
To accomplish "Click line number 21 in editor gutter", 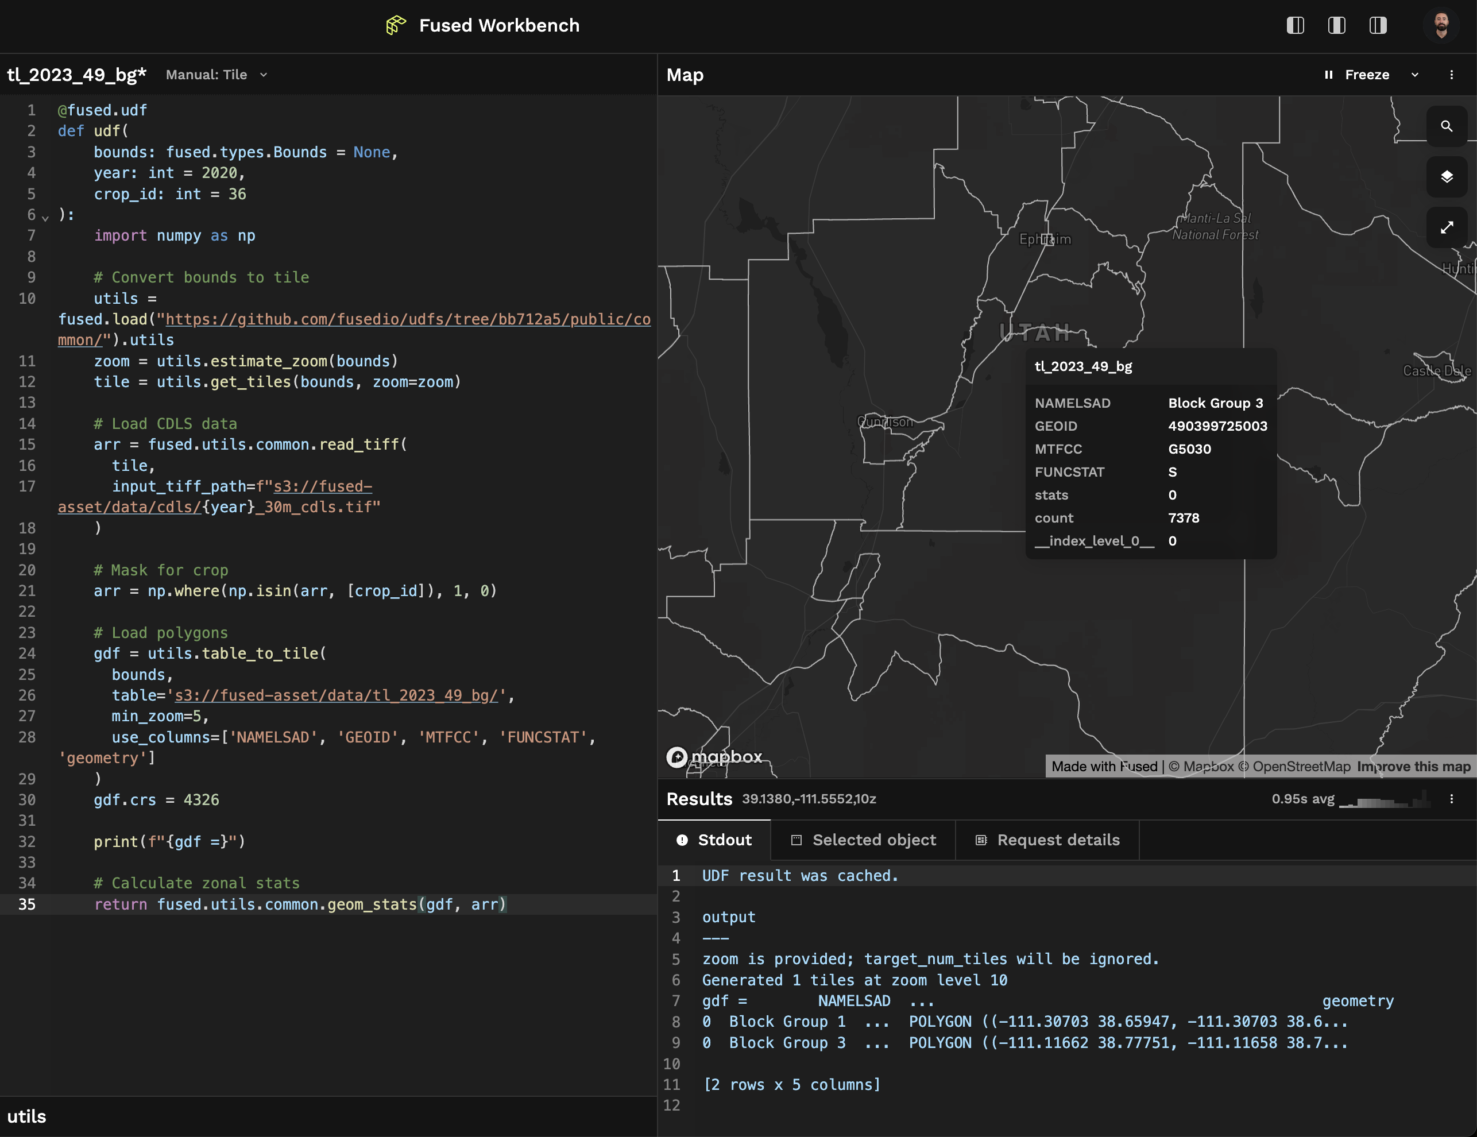I will point(26,591).
